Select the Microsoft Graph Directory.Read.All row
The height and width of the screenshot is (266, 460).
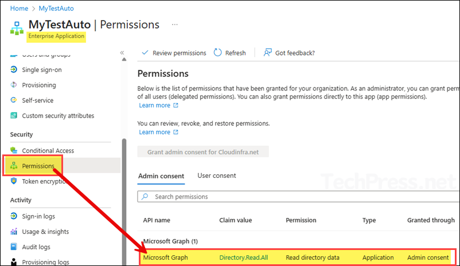[298, 257]
